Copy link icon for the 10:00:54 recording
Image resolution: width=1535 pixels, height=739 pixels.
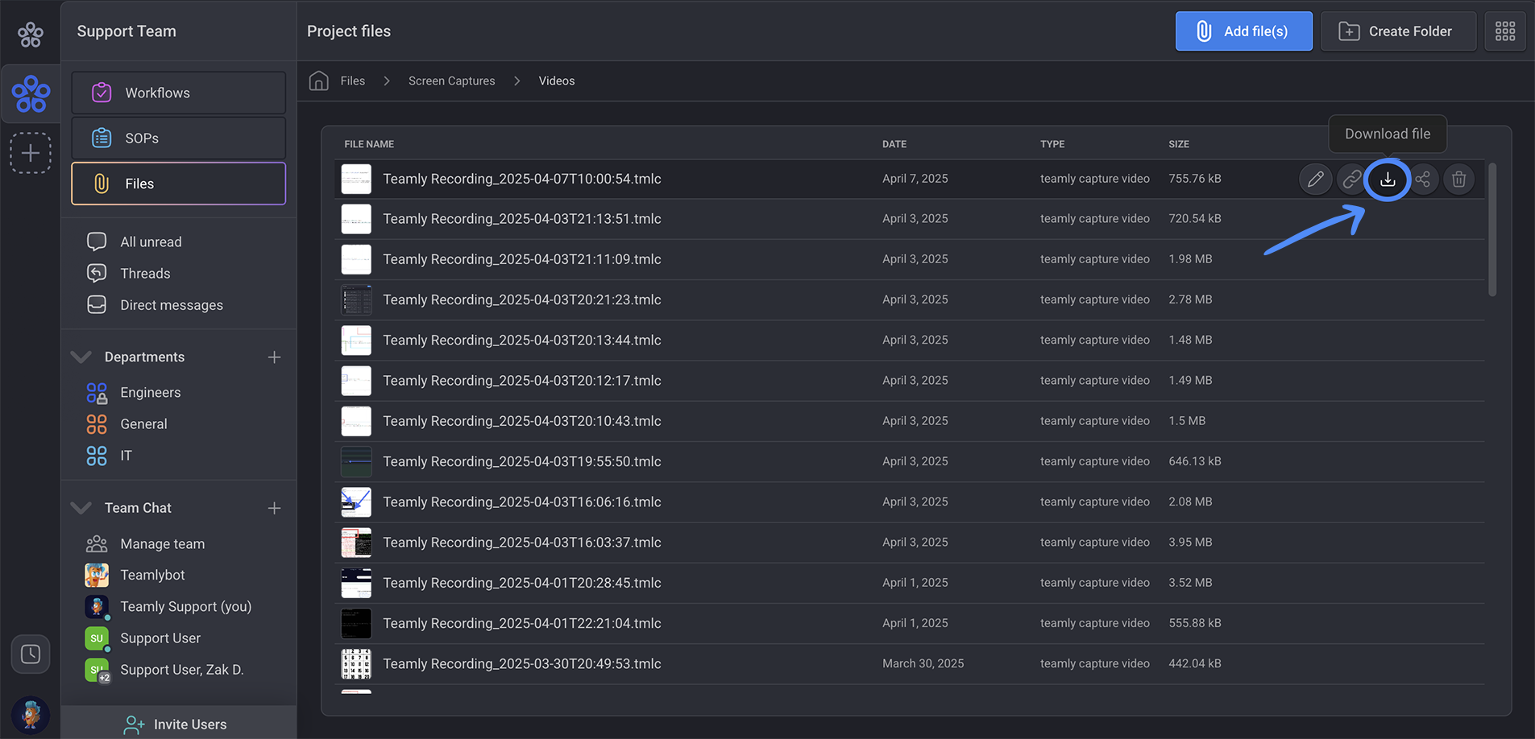pyautogui.click(x=1351, y=179)
